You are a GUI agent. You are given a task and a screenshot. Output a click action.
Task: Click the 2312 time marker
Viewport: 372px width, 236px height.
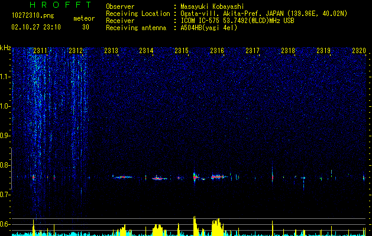76,50
